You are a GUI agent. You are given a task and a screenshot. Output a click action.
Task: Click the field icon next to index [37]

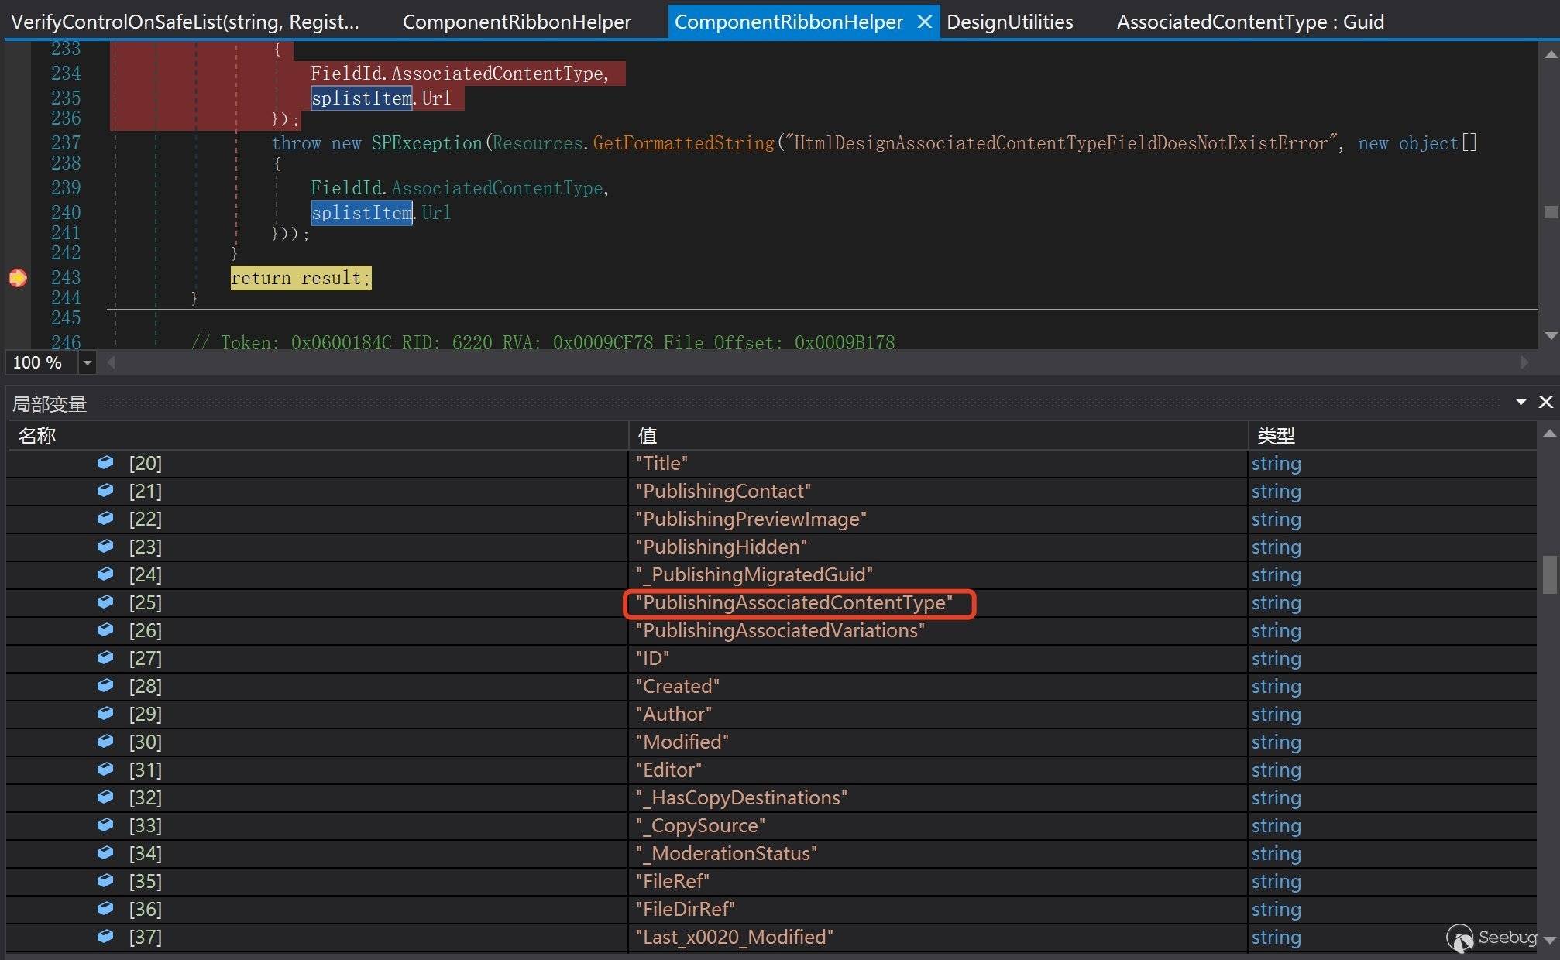pos(105,936)
